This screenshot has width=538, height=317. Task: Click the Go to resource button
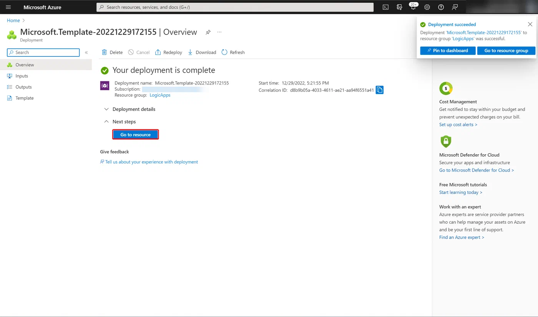135,135
